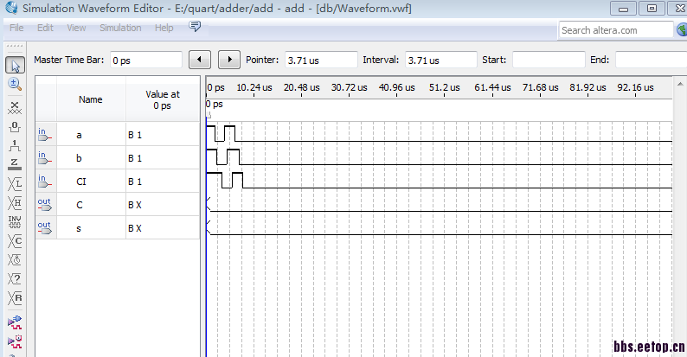This screenshot has height=357, width=687.
Task: Click input pin icon for signal a
Action: pos(45,135)
